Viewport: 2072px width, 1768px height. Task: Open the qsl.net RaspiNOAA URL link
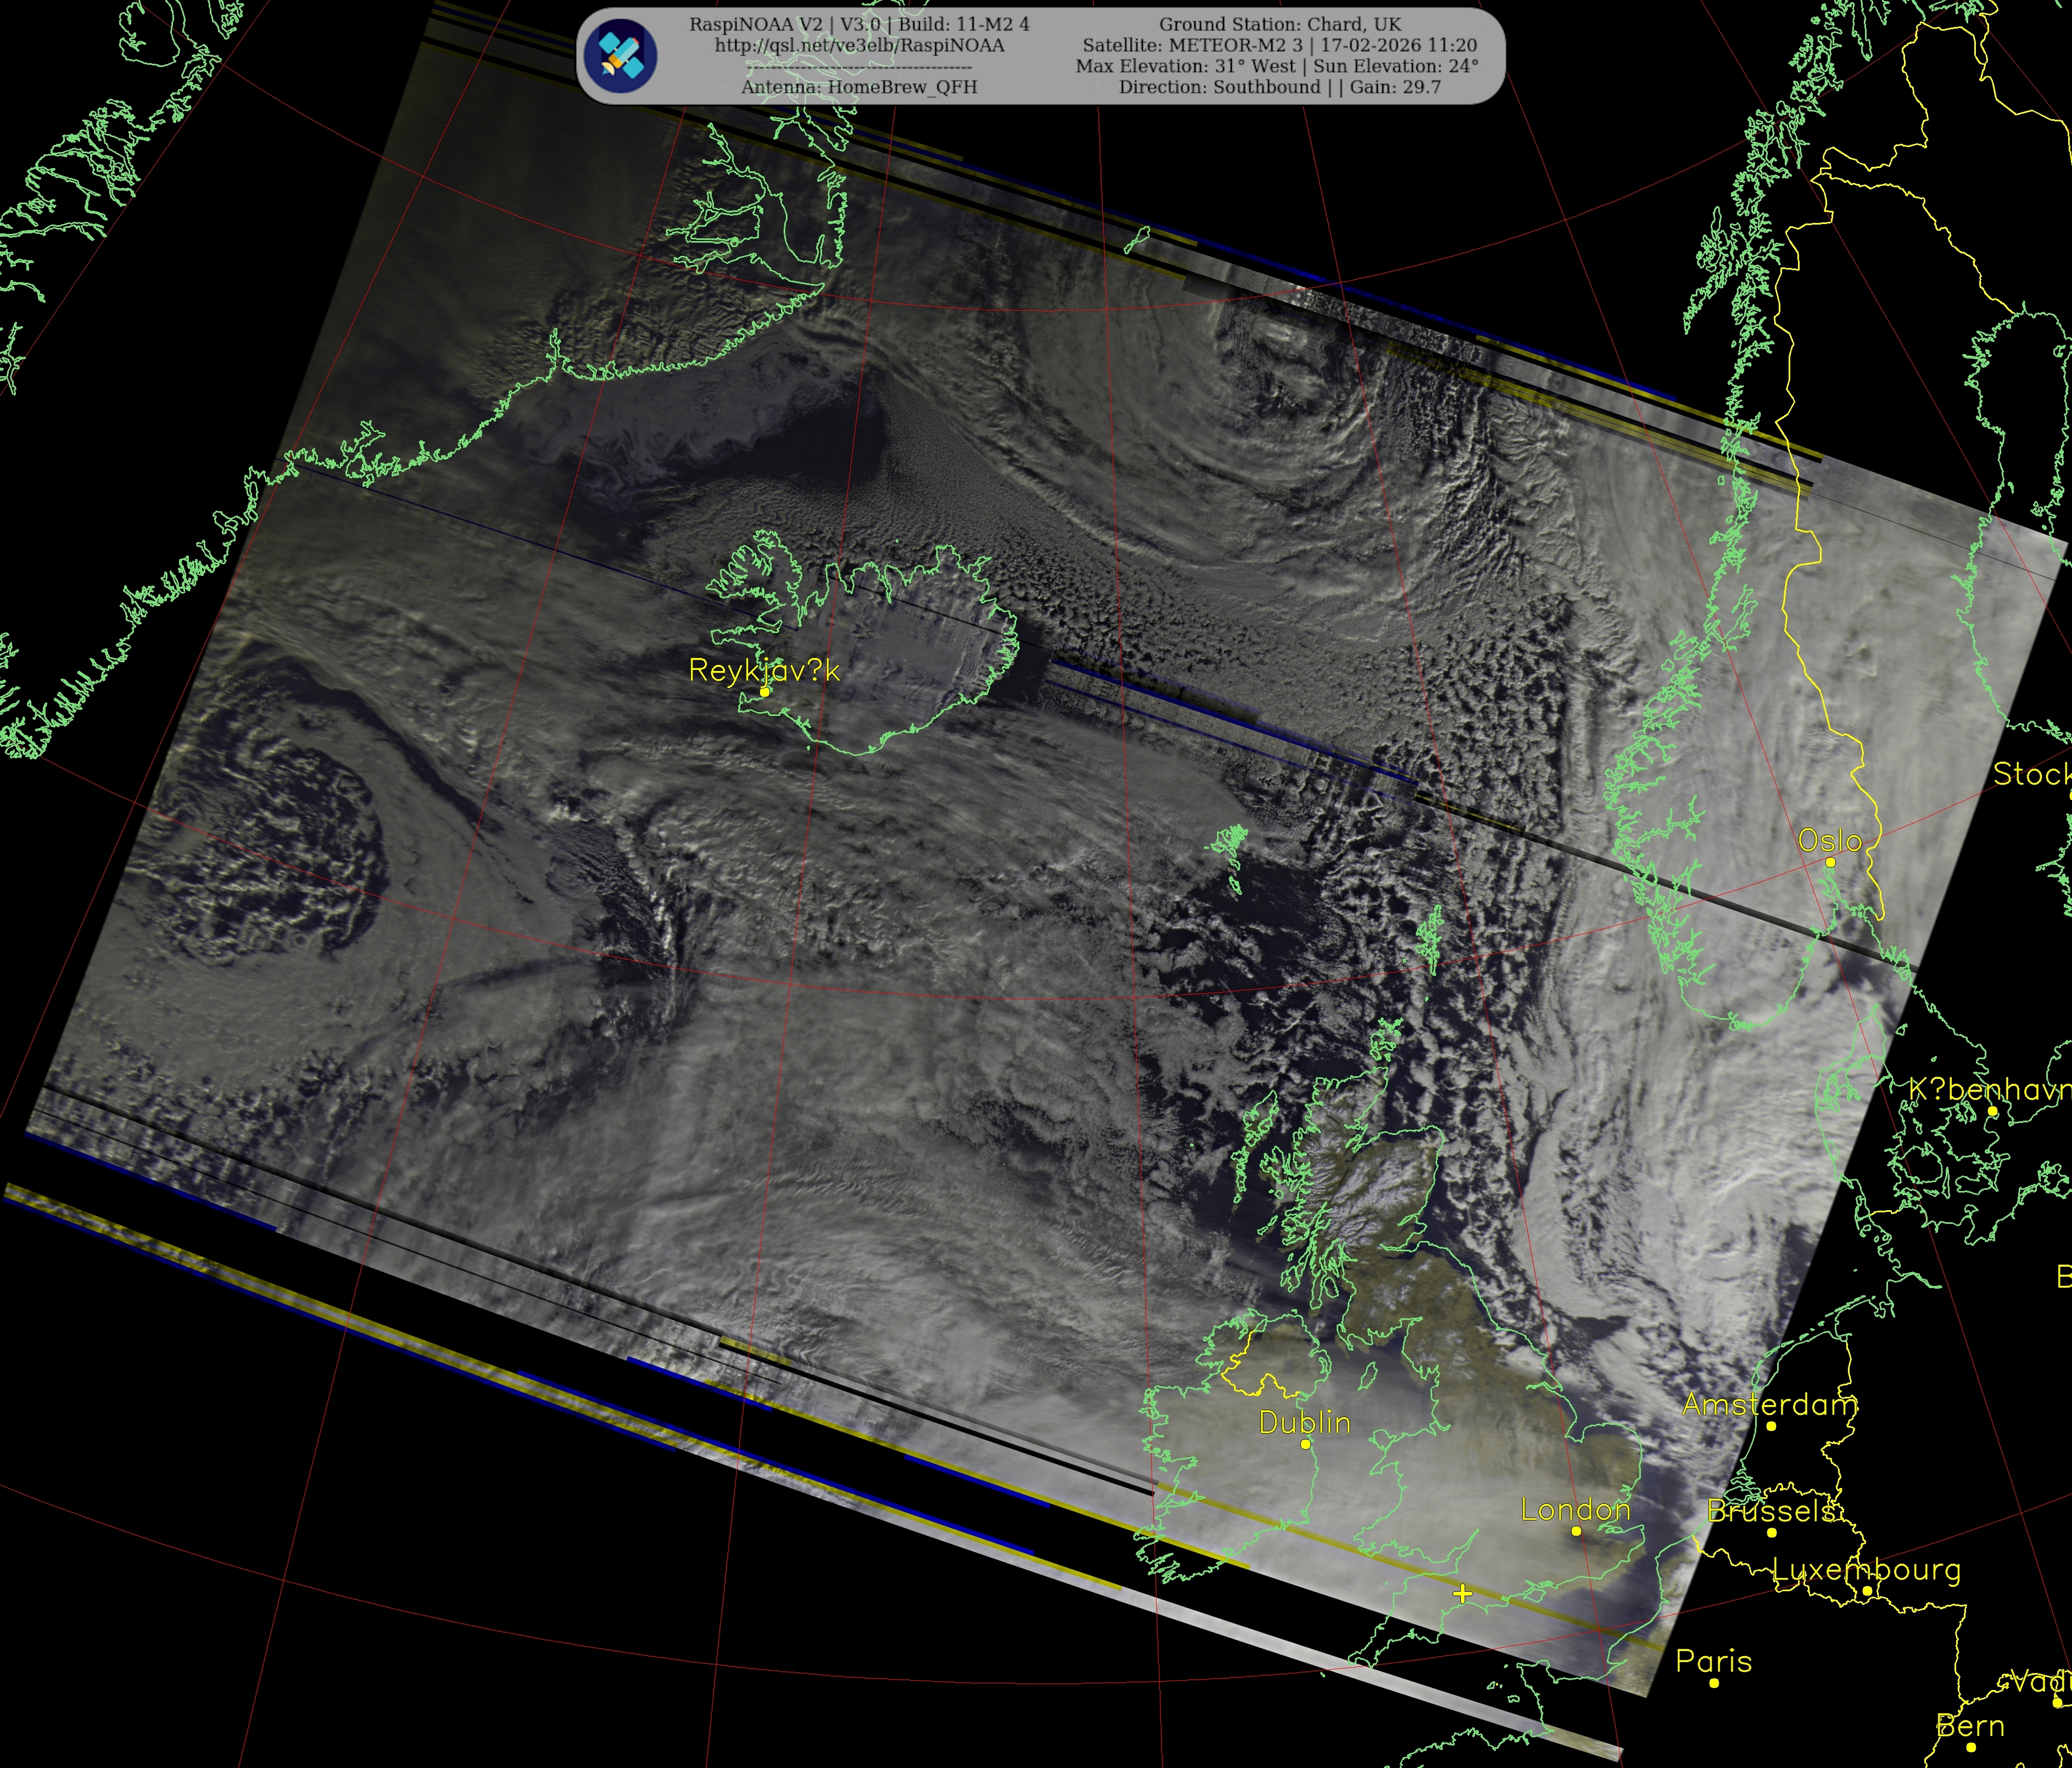coord(859,45)
